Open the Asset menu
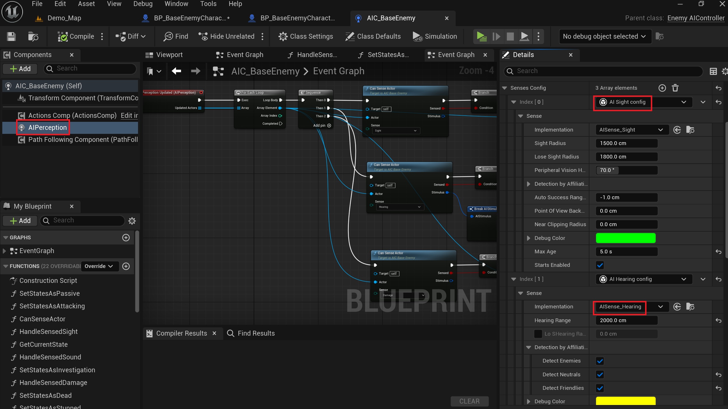728x409 pixels. 86,4
